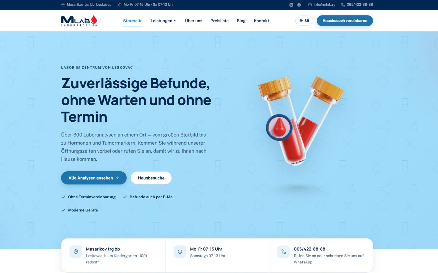Click the Moderne Geräte feature text
The image size is (438, 273).
click(x=83, y=210)
